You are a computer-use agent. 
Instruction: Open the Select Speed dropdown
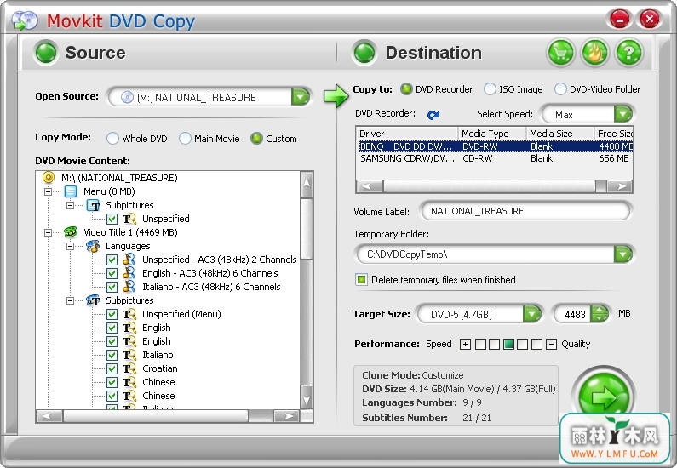[x=622, y=114]
